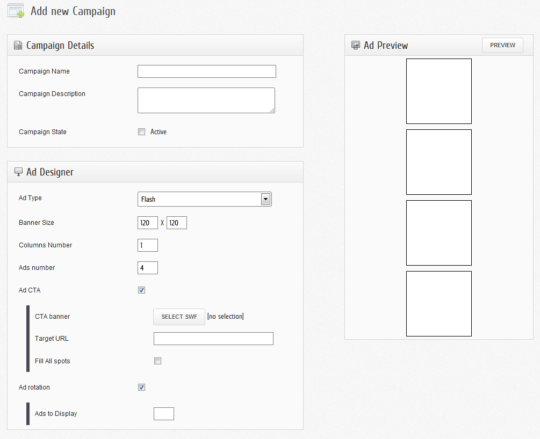Check the Fill All spots checkbox
This screenshot has height=439, width=540.
(158, 361)
